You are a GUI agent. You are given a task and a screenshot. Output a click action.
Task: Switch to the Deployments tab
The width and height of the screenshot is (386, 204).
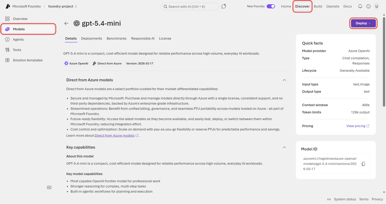click(x=91, y=39)
